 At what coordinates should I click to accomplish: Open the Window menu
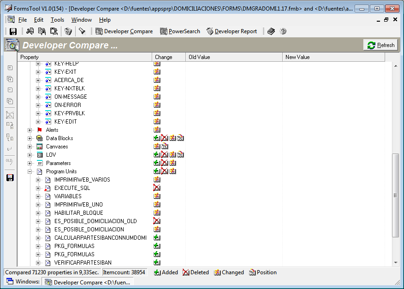tap(81, 19)
